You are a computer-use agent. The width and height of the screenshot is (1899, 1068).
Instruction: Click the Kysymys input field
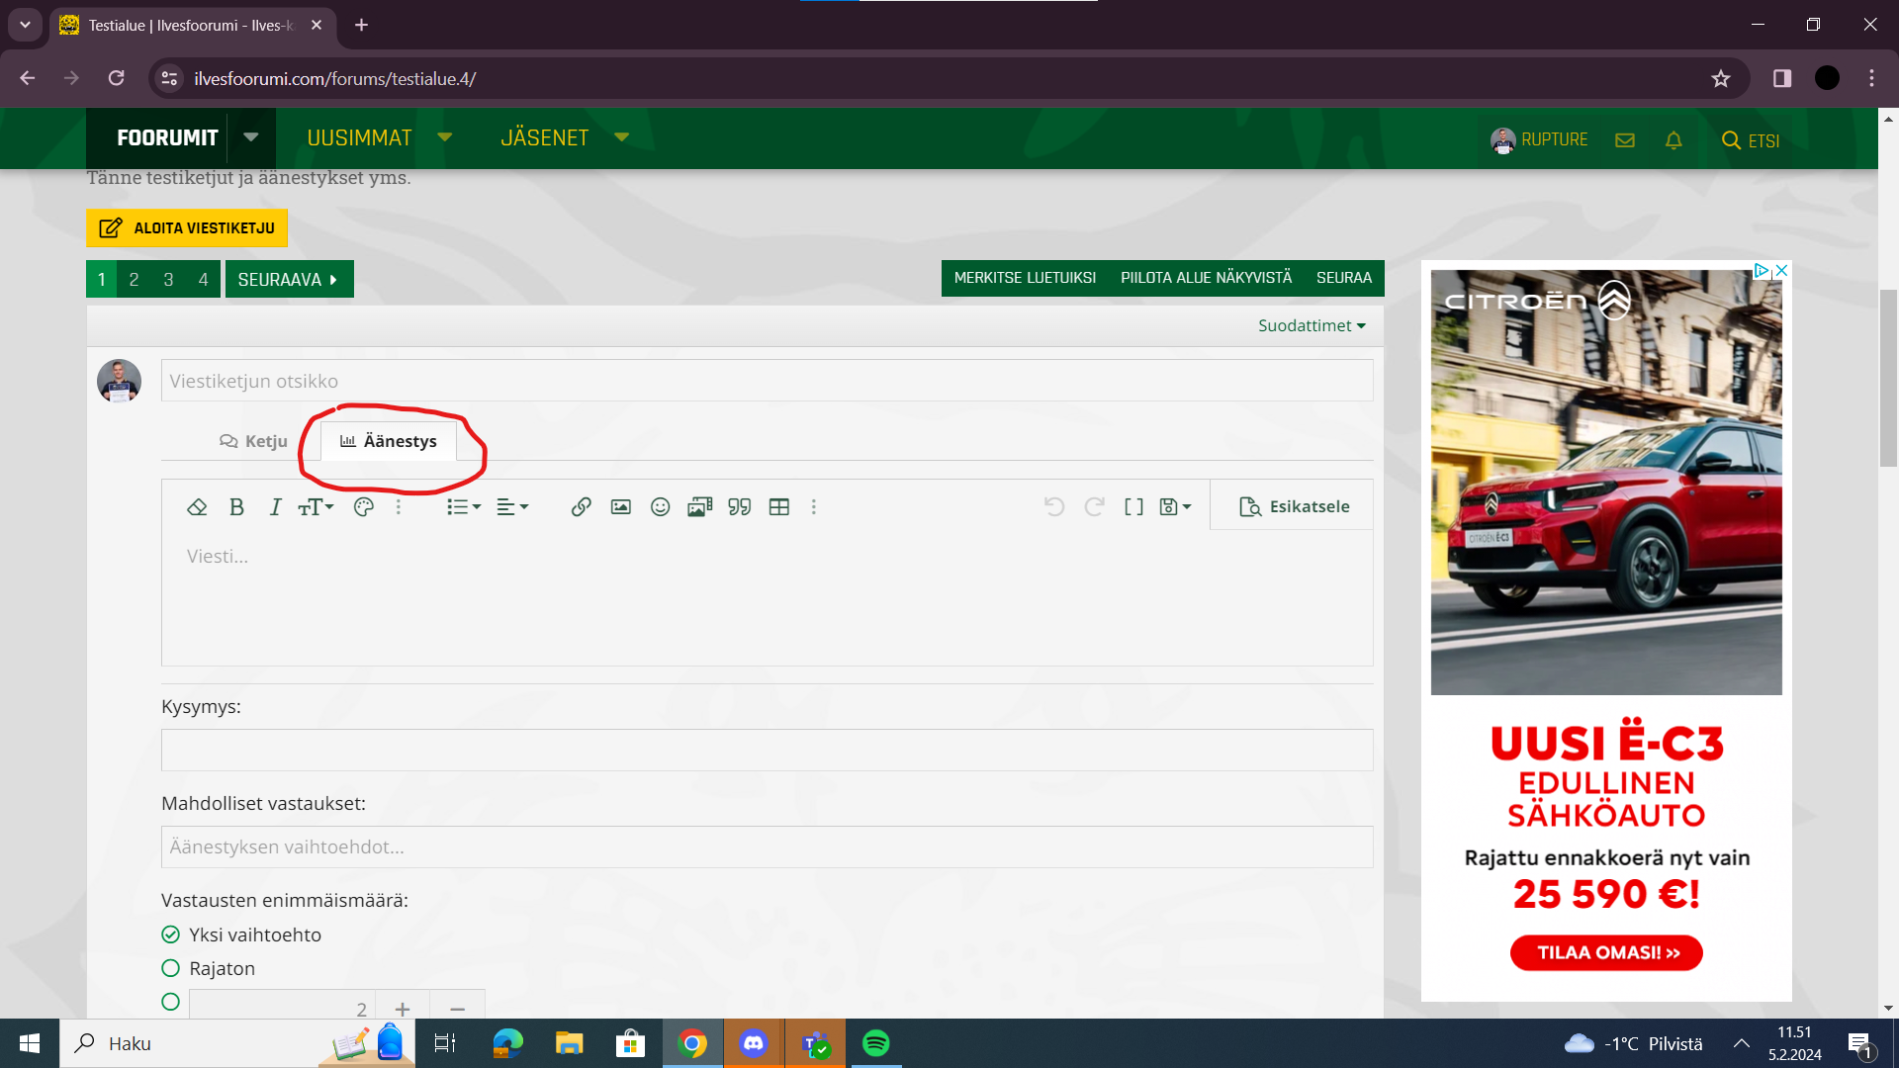pyautogui.click(x=767, y=751)
